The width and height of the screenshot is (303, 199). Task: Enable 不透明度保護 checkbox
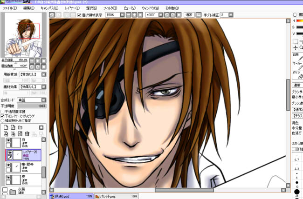pos(2,112)
